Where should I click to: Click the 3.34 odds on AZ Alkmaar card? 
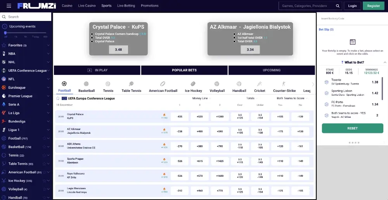[250, 50]
